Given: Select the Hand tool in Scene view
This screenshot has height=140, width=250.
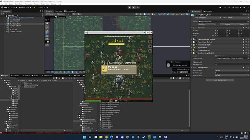Looking at the screenshot, I should [47, 23].
